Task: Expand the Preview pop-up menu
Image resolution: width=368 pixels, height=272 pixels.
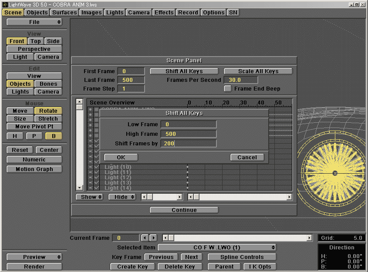Action: [x=34, y=257]
